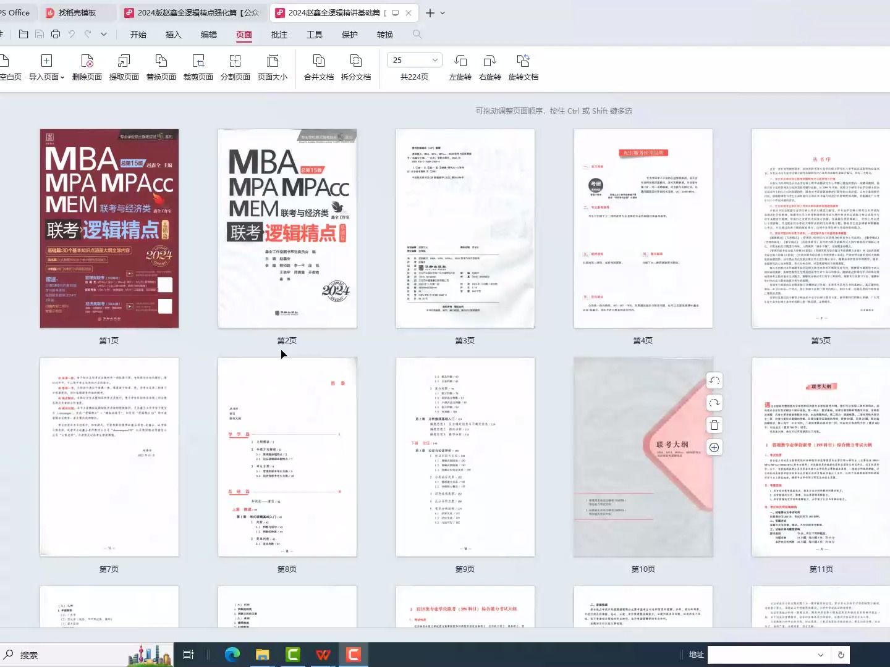The height and width of the screenshot is (667, 890).
Task: Click the Split Document (拆分文档) icon
Action: 356,61
